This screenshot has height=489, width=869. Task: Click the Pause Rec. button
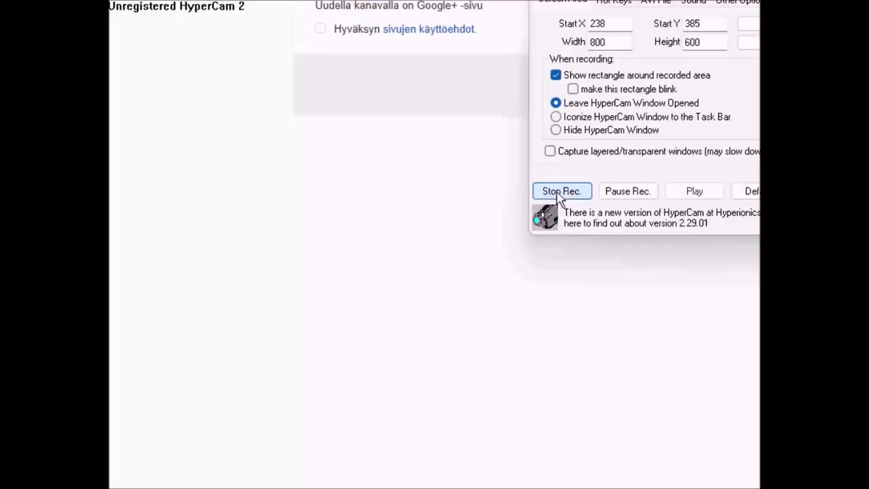tap(628, 191)
